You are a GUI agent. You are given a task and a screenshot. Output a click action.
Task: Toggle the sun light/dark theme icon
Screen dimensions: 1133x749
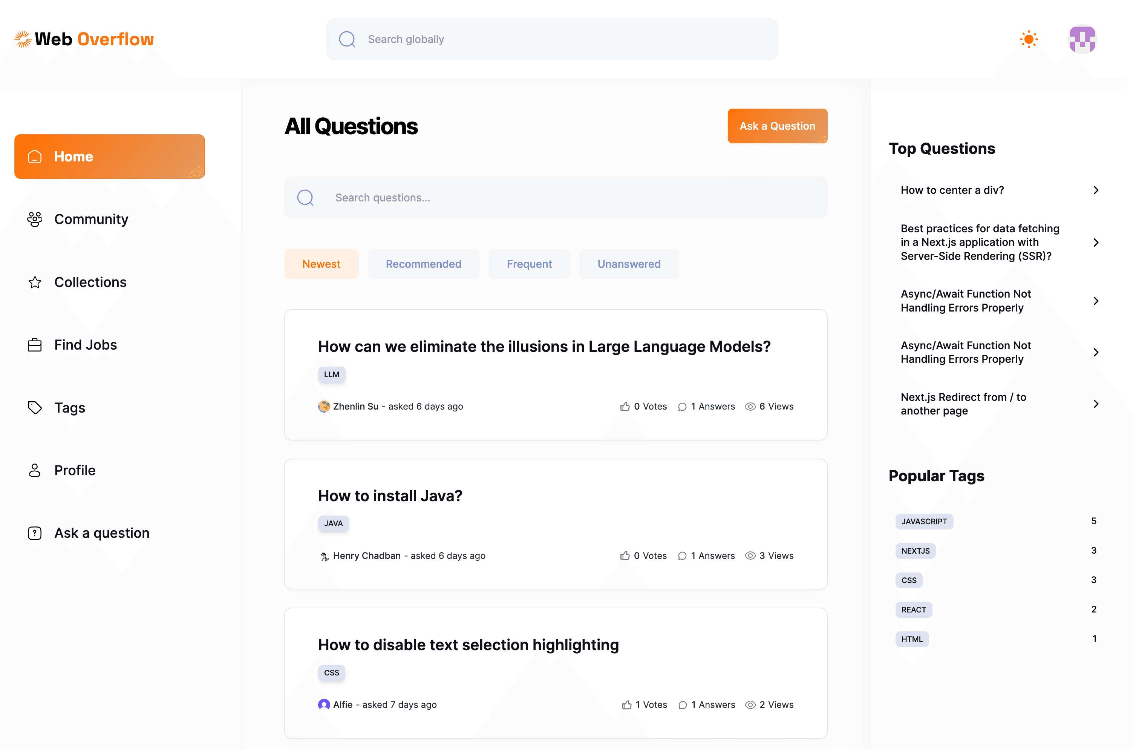click(1029, 39)
